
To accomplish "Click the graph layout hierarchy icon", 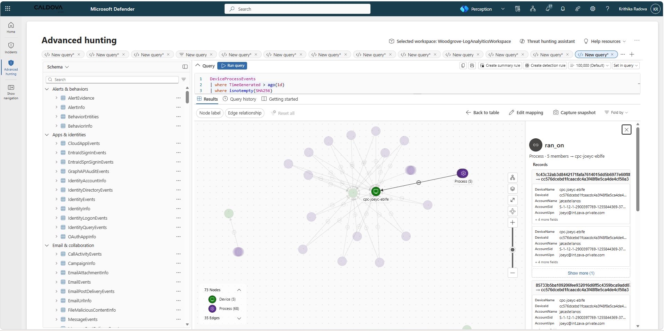I will 513,178.
